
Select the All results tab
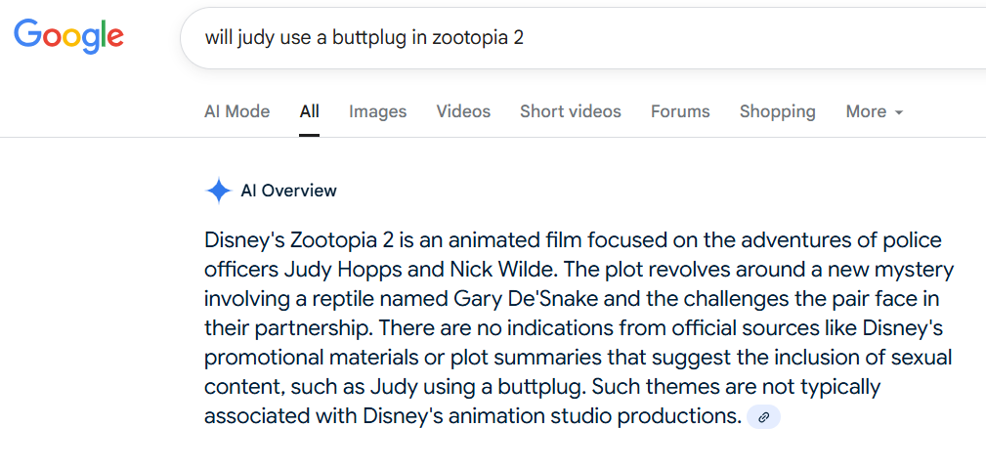[x=310, y=111]
